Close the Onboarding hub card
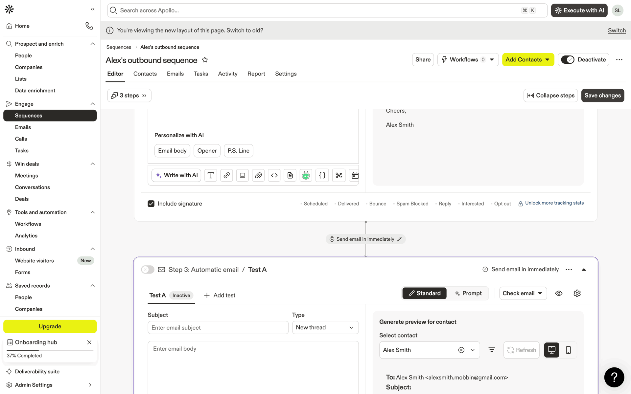 [x=89, y=342]
